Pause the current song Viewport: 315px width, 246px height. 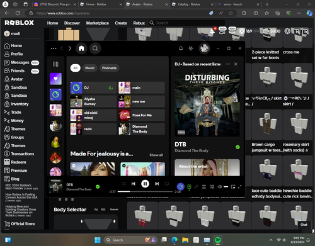coord(145,184)
